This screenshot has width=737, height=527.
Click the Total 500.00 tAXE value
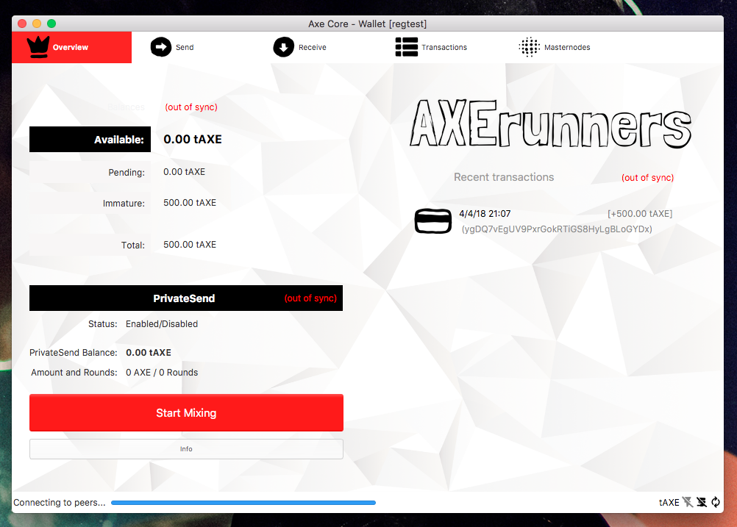(190, 245)
